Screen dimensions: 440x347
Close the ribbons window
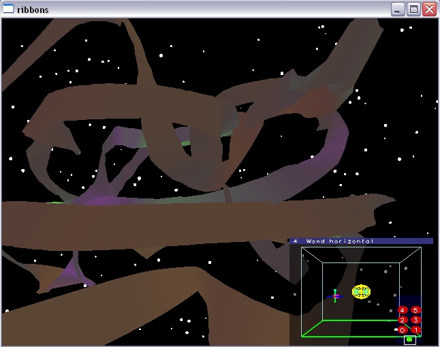tap(429, 10)
